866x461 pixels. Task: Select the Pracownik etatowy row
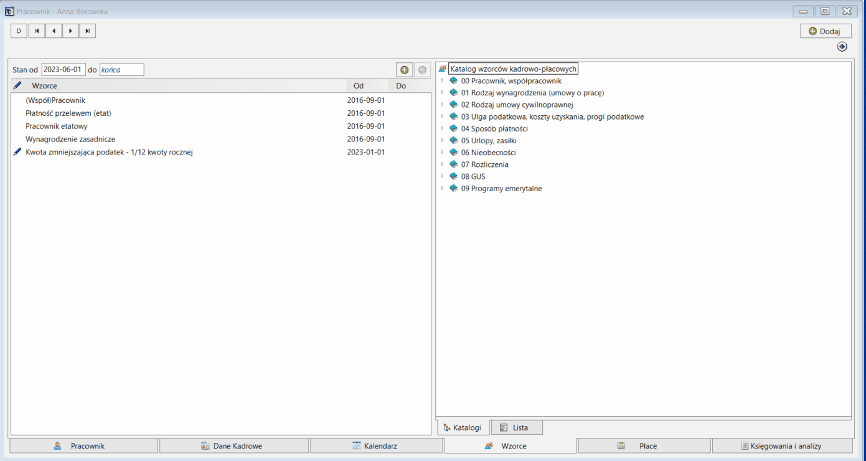point(221,126)
